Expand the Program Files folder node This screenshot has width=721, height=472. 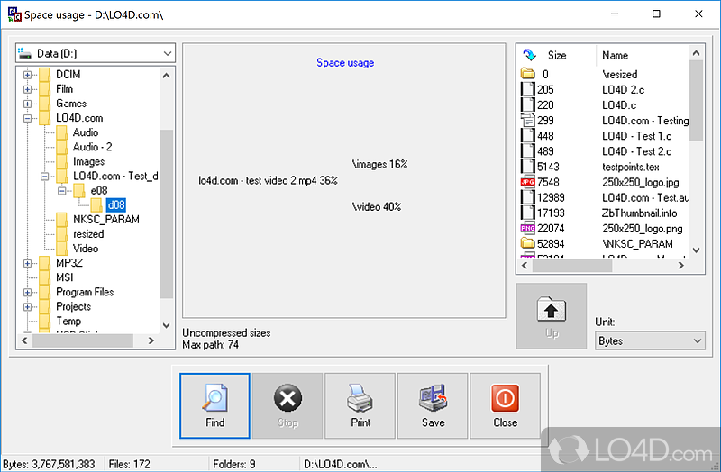28,293
